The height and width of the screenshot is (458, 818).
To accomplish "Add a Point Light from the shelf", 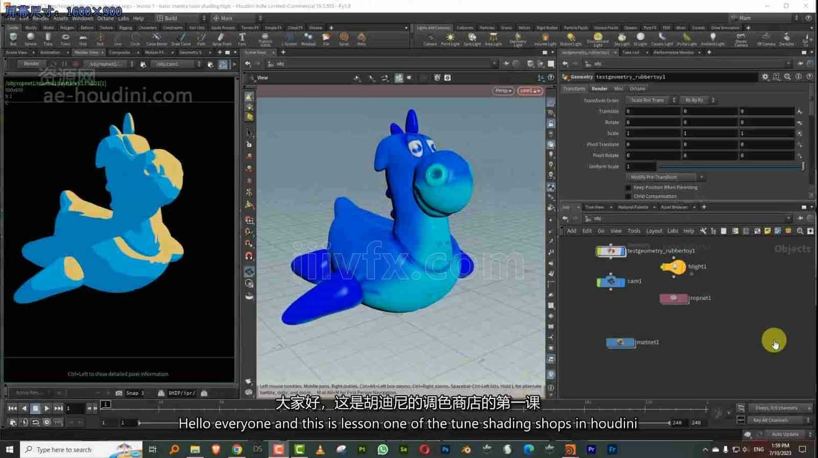I will (x=450, y=39).
